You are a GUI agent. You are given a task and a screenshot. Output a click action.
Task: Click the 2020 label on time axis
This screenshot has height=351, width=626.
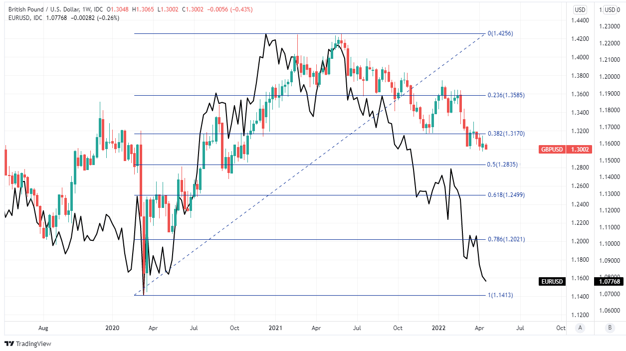112,328
